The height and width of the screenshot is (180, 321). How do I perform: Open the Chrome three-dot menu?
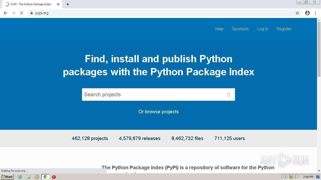316,13
